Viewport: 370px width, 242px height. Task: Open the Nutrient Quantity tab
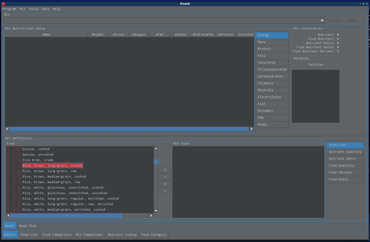(345, 152)
